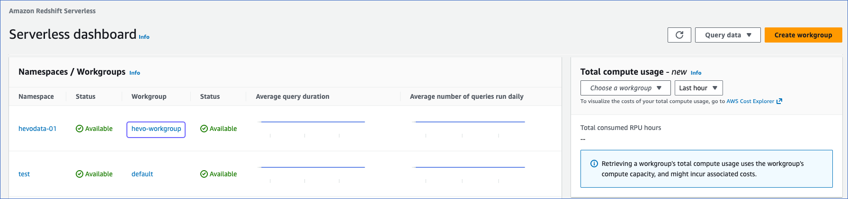The height and width of the screenshot is (199, 848).
Task: Open Info link beside Total compute usage
Action: point(696,73)
